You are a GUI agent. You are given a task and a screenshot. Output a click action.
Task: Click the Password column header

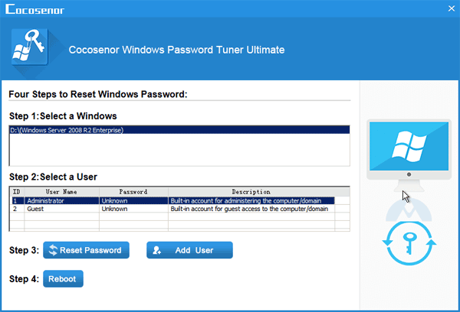(x=133, y=192)
